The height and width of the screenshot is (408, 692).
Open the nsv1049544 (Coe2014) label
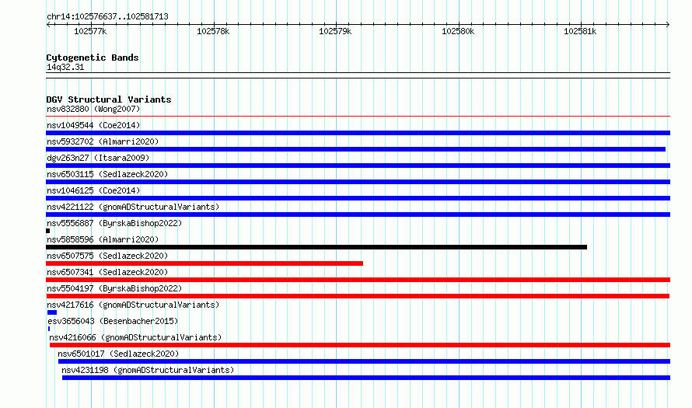[x=93, y=125]
